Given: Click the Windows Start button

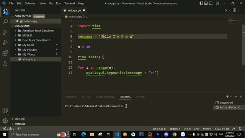Looking at the screenshot, I should tap(4, 135).
